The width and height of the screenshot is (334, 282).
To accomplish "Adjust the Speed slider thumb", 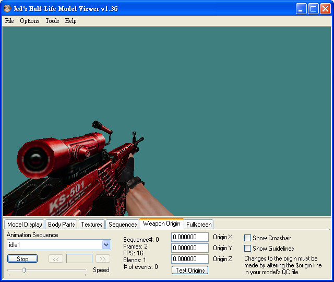I will tap(24, 271).
